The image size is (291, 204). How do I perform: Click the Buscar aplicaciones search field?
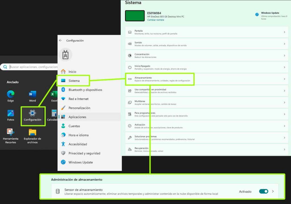coord(33,67)
